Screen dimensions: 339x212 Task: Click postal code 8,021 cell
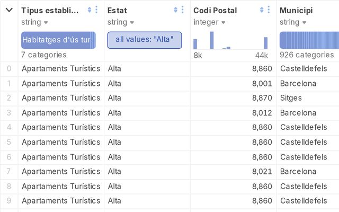click(x=262, y=172)
